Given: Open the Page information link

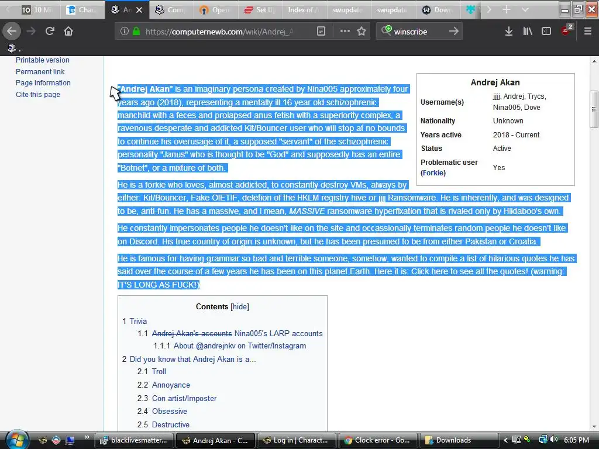Looking at the screenshot, I should [x=43, y=83].
